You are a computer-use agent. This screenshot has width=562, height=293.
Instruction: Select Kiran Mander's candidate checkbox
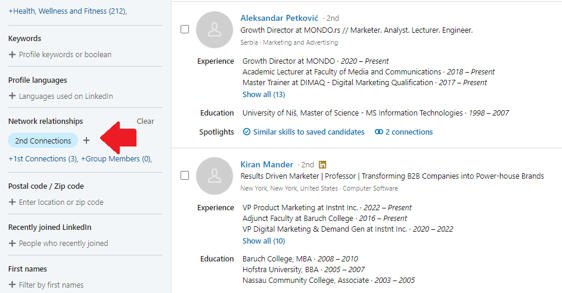[x=185, y=175]
